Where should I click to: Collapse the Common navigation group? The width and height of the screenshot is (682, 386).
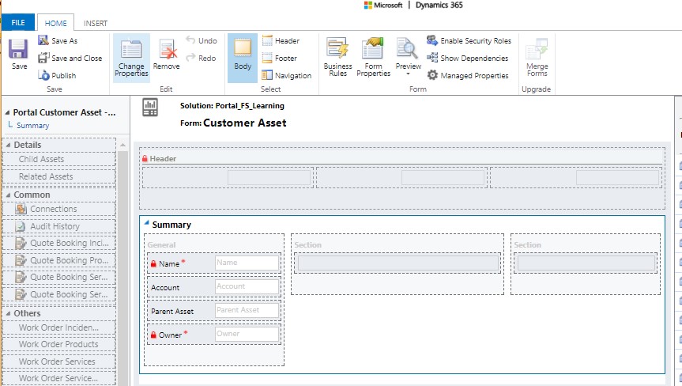8,195
